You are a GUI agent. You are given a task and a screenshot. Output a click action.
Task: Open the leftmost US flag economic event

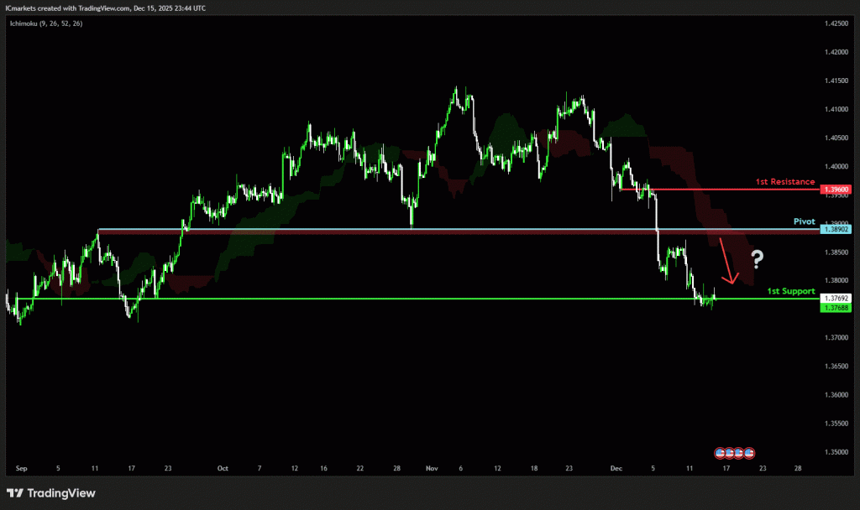point(720,453)
